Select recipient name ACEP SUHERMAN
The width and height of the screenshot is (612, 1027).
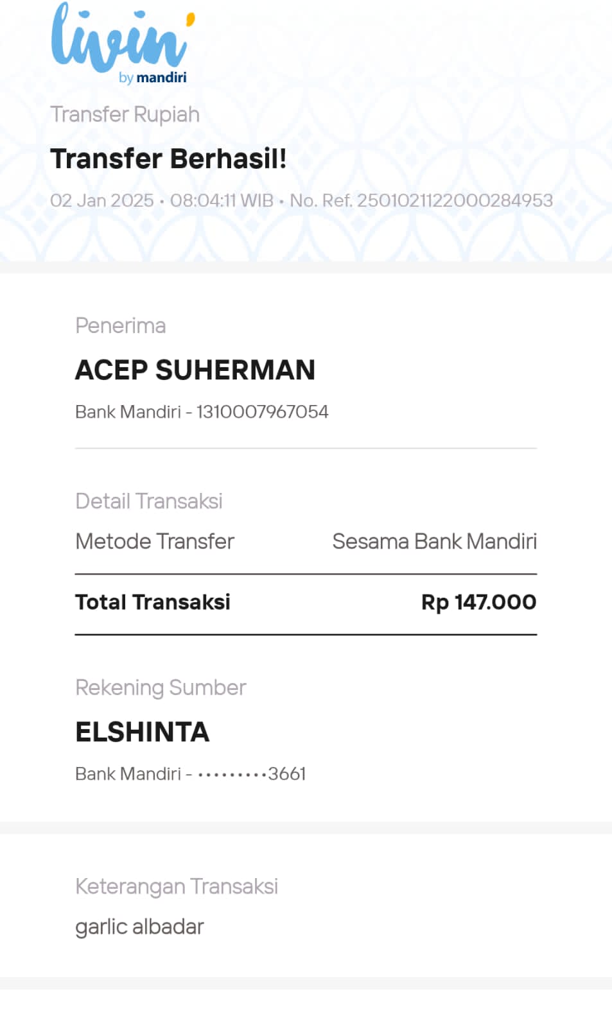pos(195,370)
